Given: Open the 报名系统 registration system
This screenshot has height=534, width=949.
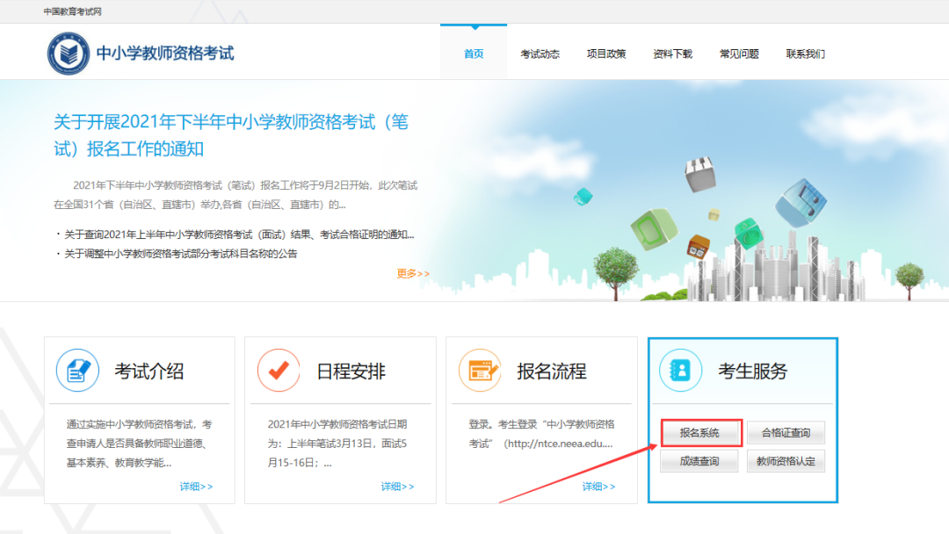Looking at the screenshot, I should [699, 432].
